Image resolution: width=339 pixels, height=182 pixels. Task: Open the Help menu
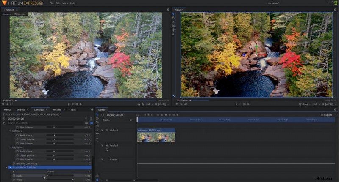click(72, 3)
